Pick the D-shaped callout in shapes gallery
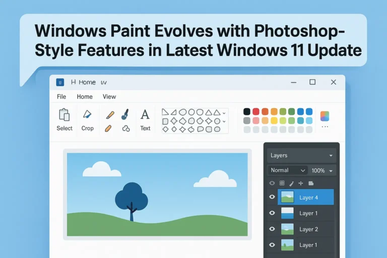387x258 pixels. (x=201, y=129)
